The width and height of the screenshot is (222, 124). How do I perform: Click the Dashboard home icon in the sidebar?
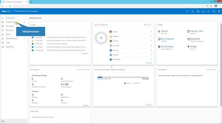[x=2, y=18]
